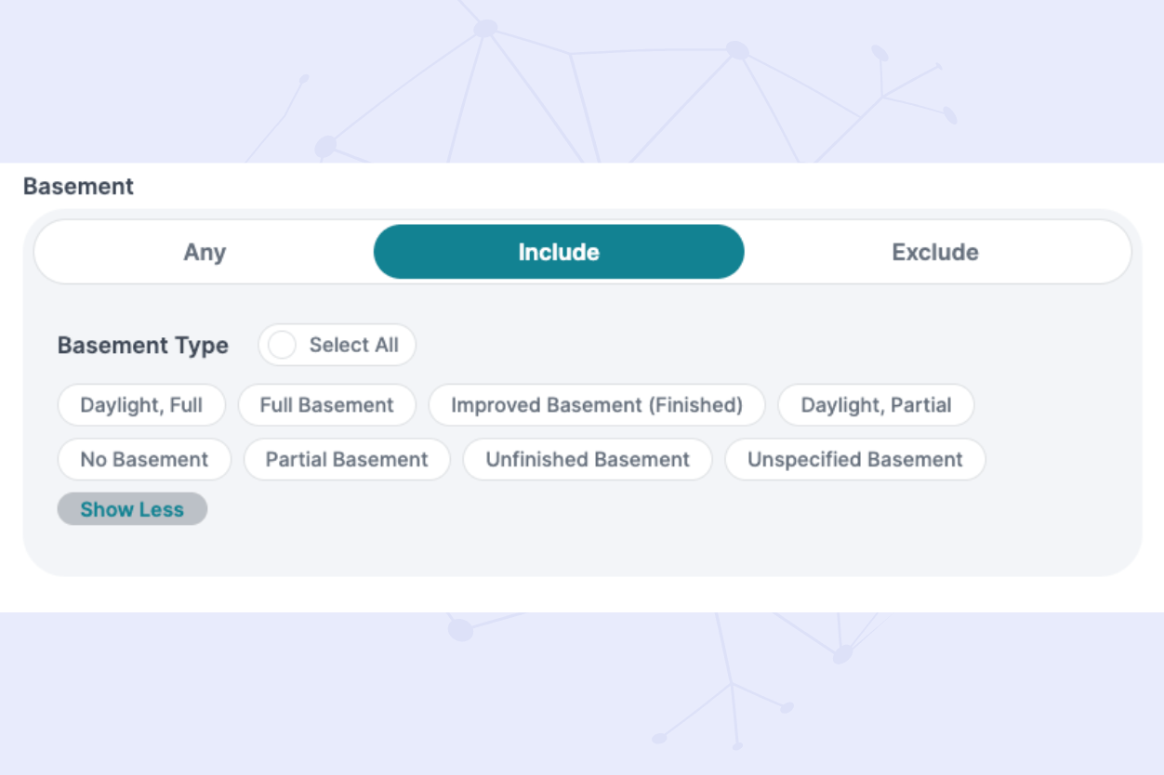The width and height of the screenshot is (1164, 775).
Task: Select the Daylight, Full basement chip
Action: [141, 405]
